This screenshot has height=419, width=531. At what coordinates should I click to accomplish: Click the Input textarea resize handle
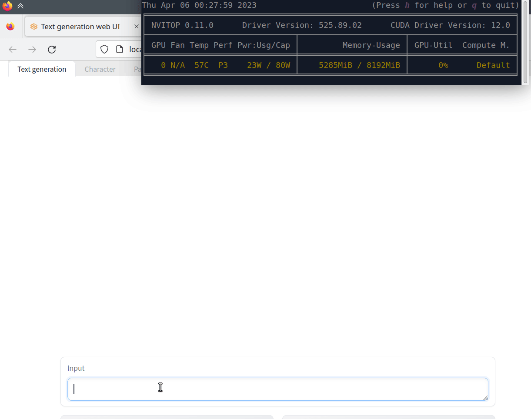pyautogui.click(x=485, y=398)
